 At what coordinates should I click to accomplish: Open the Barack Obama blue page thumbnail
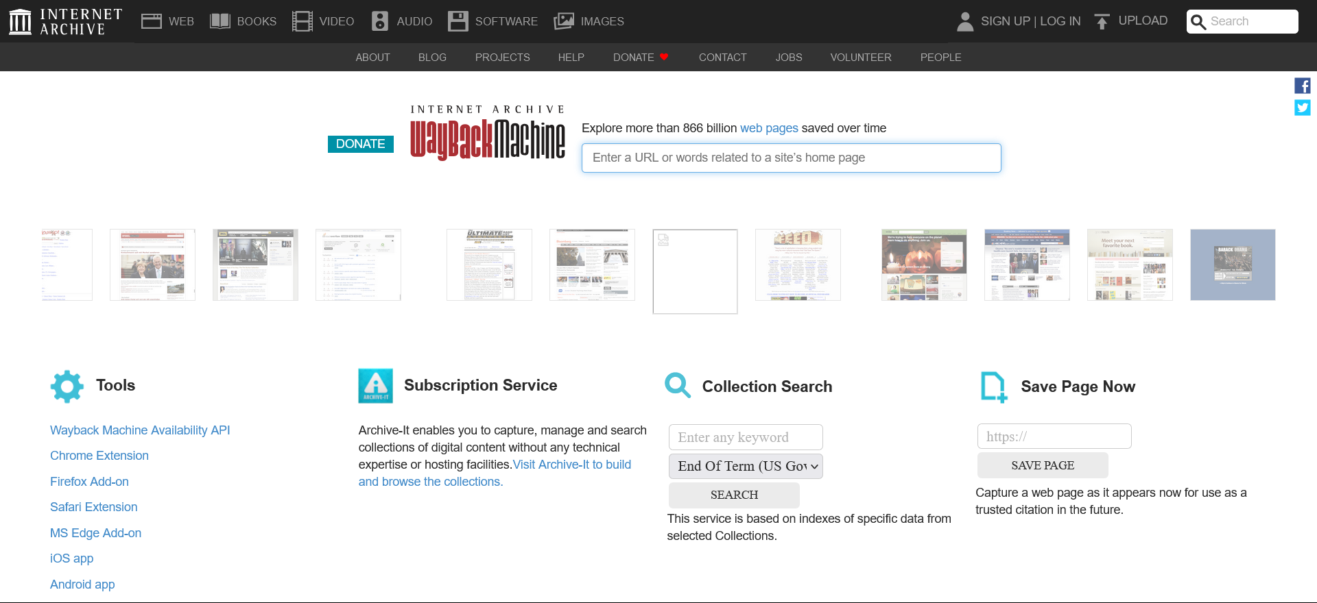coord(1233,264)
